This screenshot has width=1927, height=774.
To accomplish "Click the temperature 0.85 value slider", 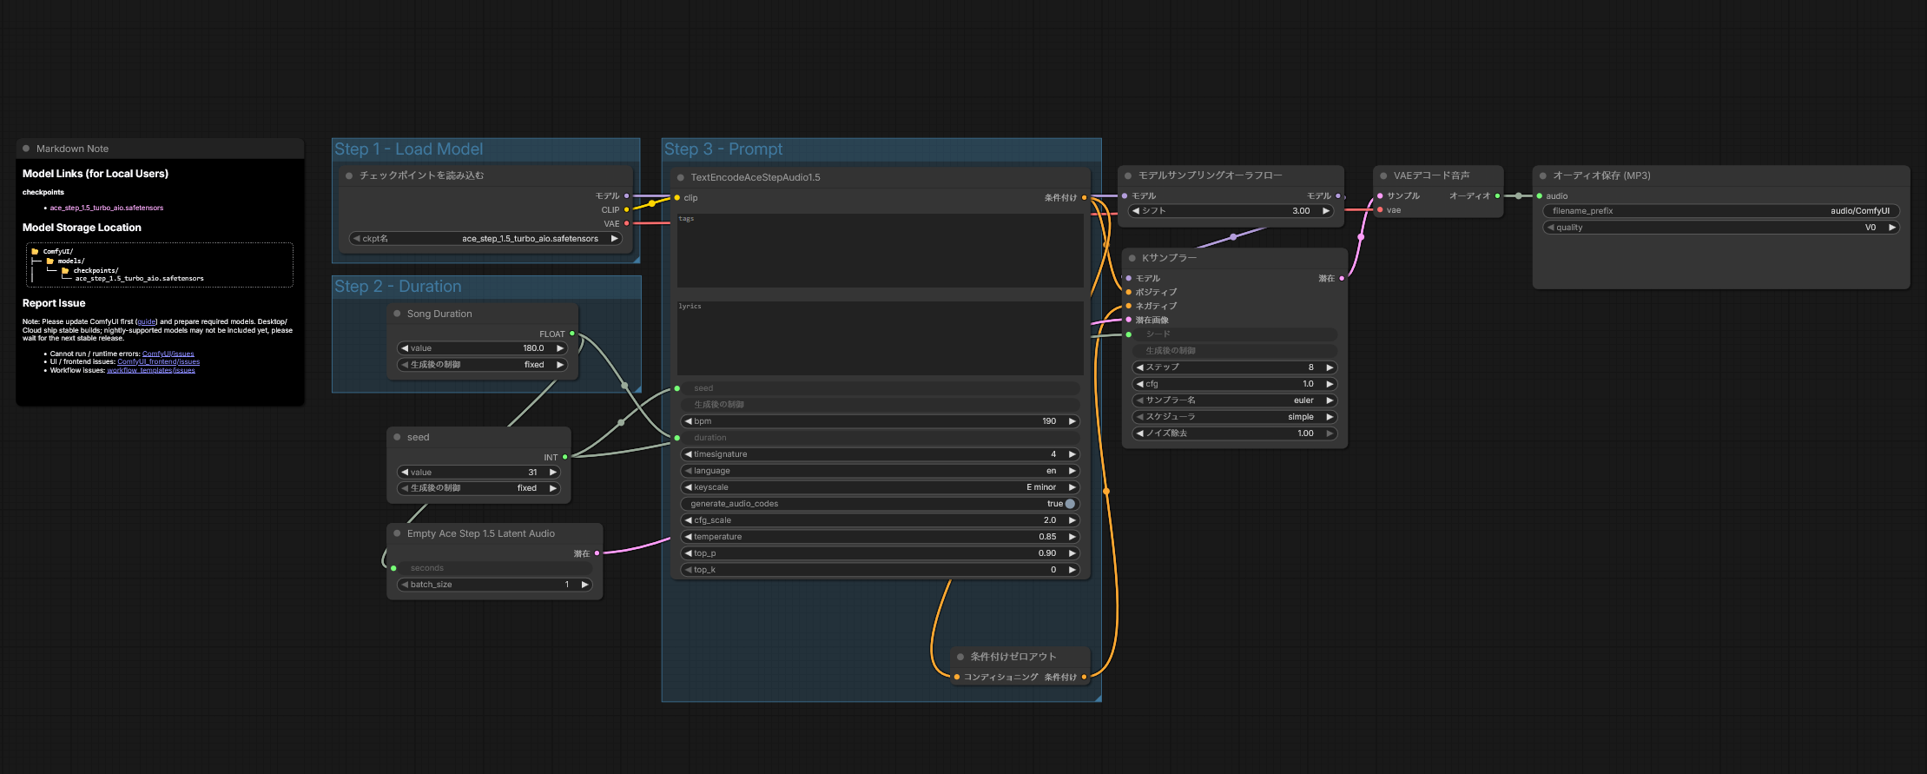I will coord(879,537).
